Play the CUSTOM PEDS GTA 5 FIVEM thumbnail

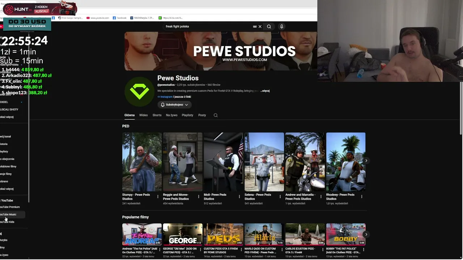(x=223, y=234)
